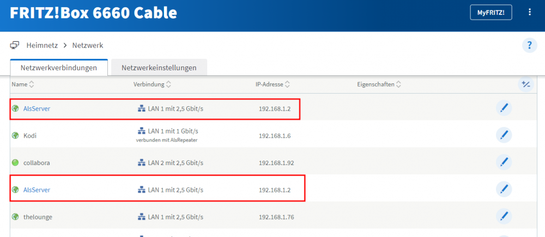Edit the first AlsServer entry with pencil icon

coord(504,108)
